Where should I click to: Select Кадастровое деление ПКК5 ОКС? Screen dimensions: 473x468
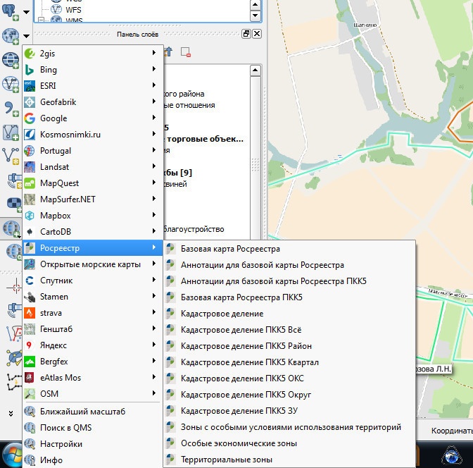289,378
